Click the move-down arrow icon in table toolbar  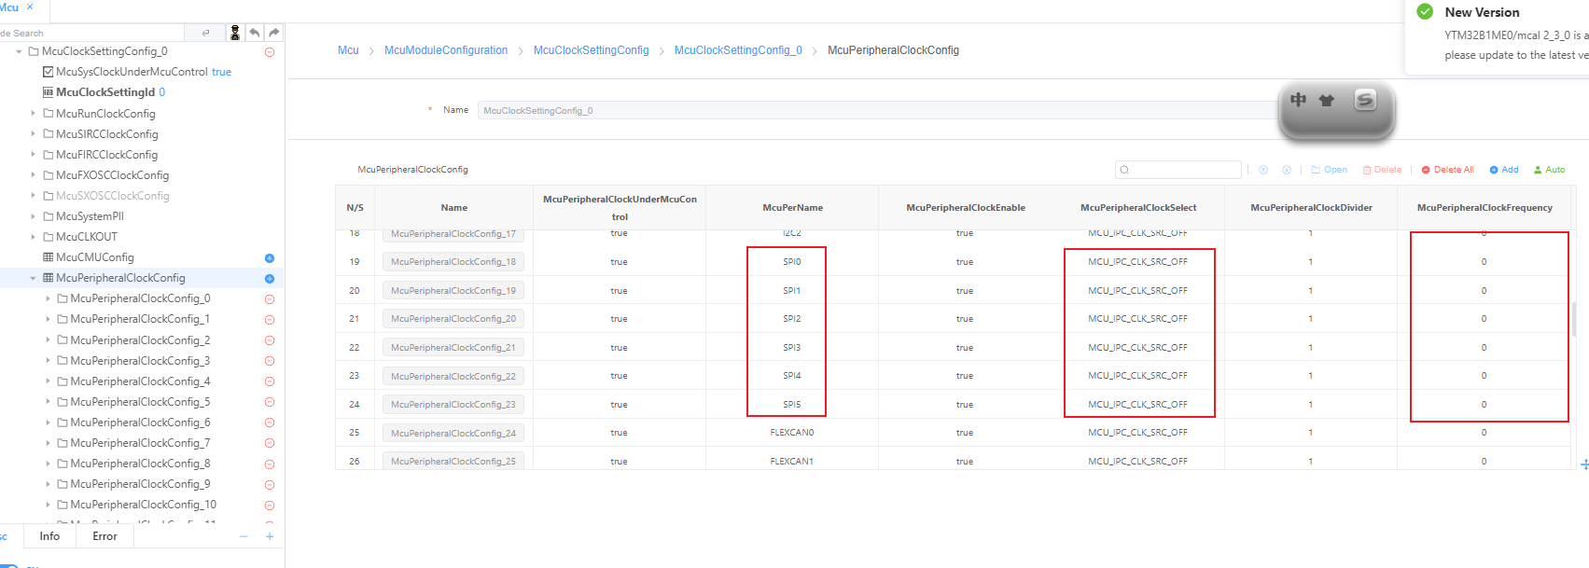(1287, 170)
